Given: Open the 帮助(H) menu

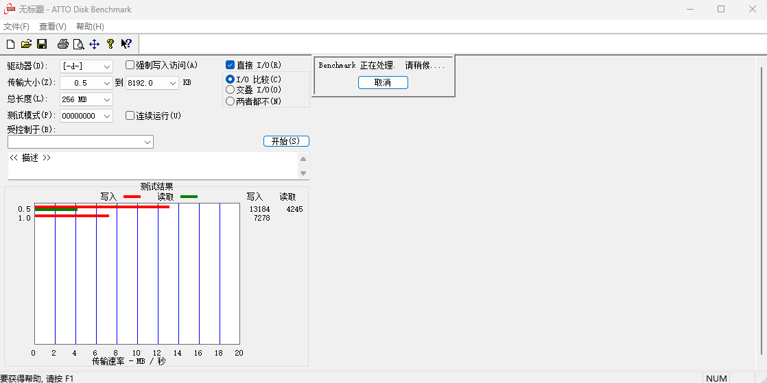Looking at the screenshot, I should click(x=90, y=27).
